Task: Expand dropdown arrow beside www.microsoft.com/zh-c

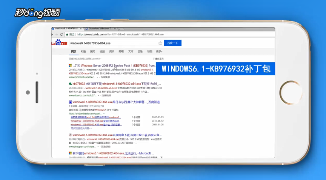Action: click(97, 77)
